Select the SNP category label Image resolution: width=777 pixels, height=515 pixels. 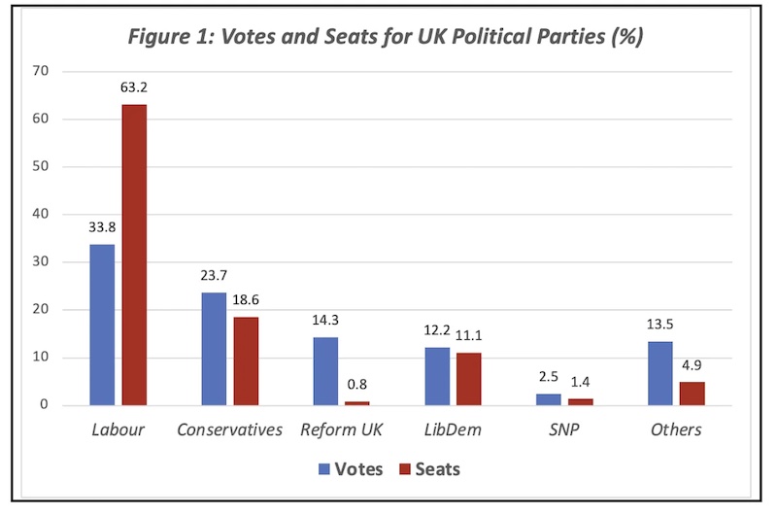(x=564, y=429)
